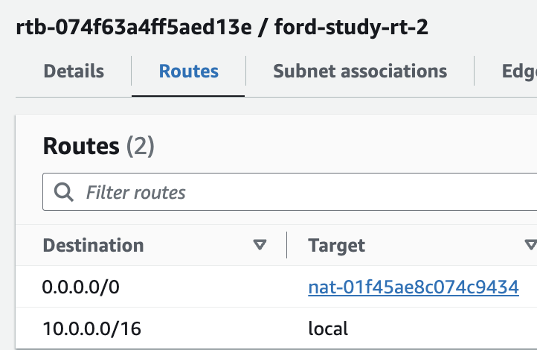This screenshot has height=350, width=537.
Task: Click the divider line after Subnet associations
Action: pyautogui.click(x=474, y=71)
